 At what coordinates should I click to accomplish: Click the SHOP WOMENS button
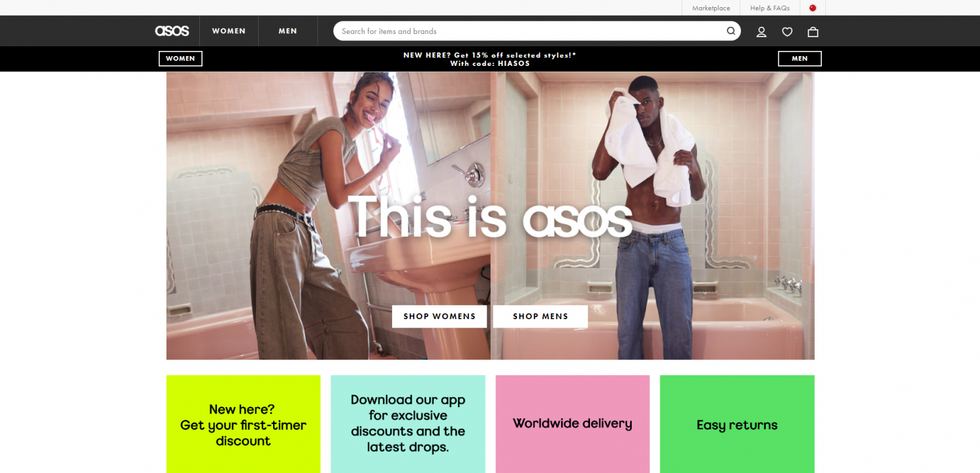439,316
